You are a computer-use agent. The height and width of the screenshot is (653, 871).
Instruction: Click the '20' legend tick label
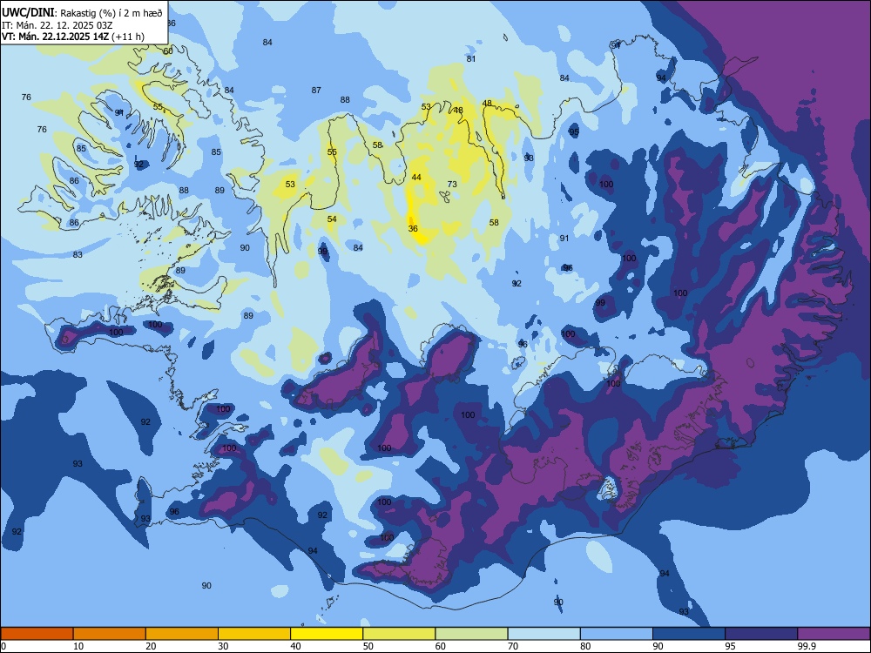(x=151, y=646)
